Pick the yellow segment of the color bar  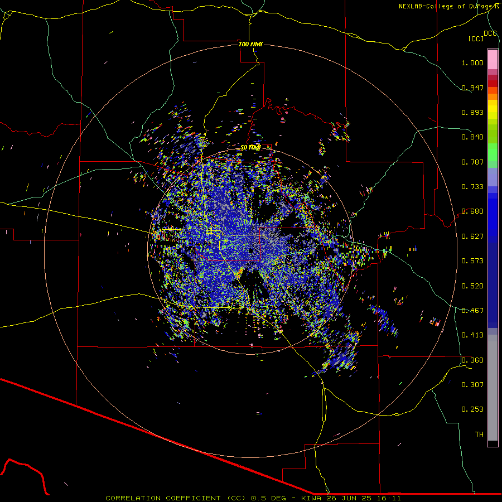493,109
